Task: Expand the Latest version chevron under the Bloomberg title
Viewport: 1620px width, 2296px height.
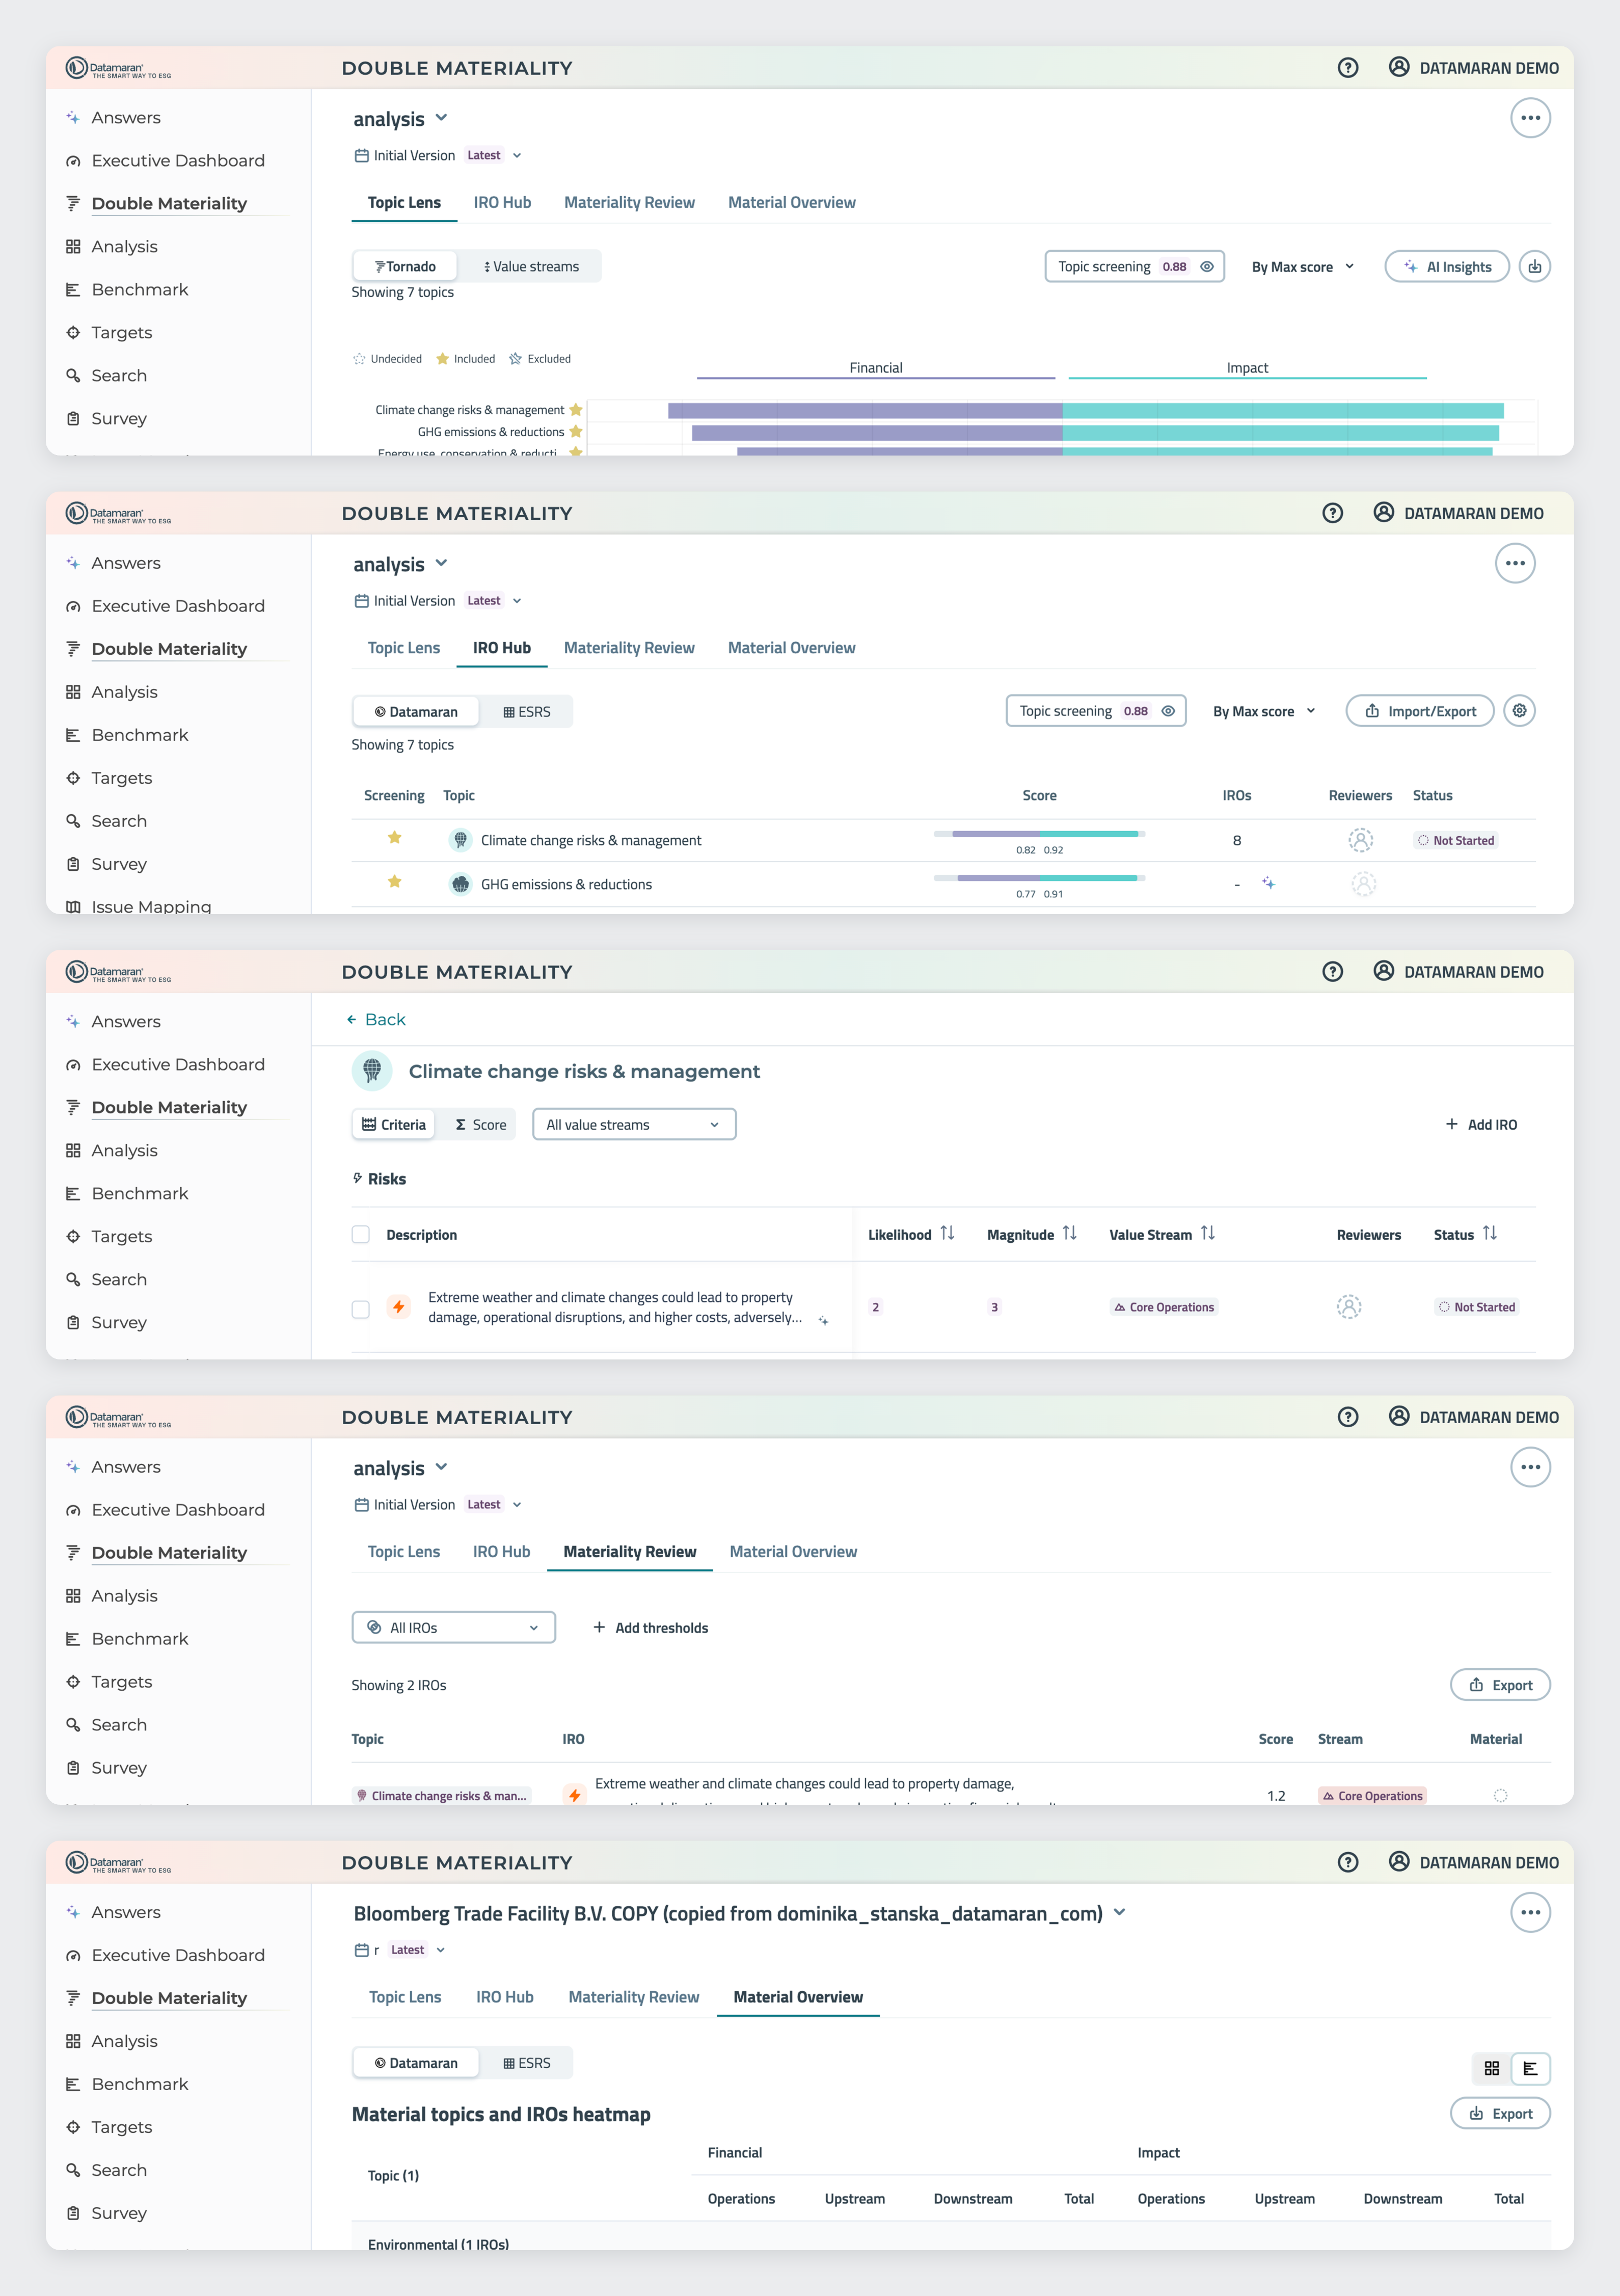Action: [x=441, y=1949]
